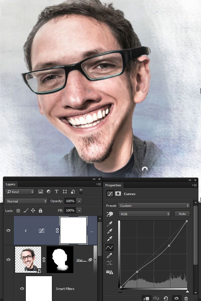This screenshot has width=201, height=301.
Task: Click the white point input slider triangle
Action: tap(187, 291)
